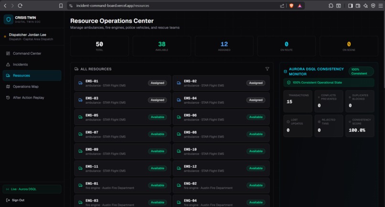Click the 0 En Route stat card

287,46
